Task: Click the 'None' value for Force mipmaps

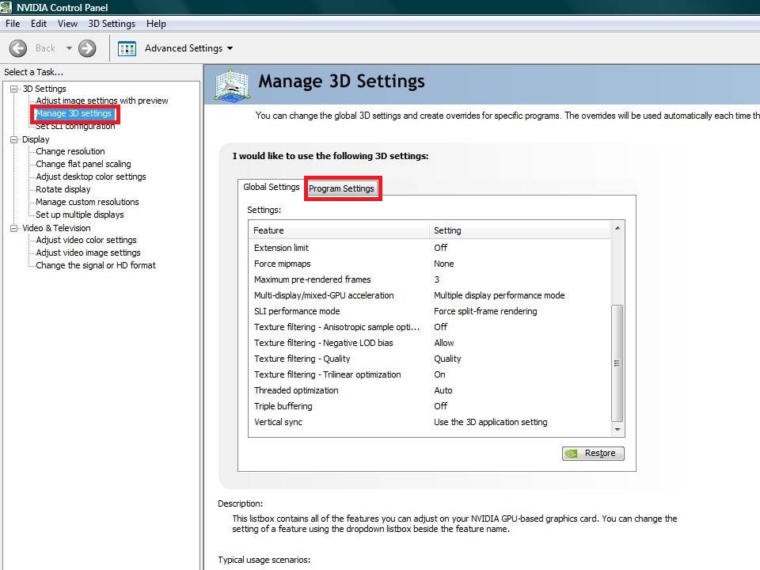Action: tap(444, 264)
